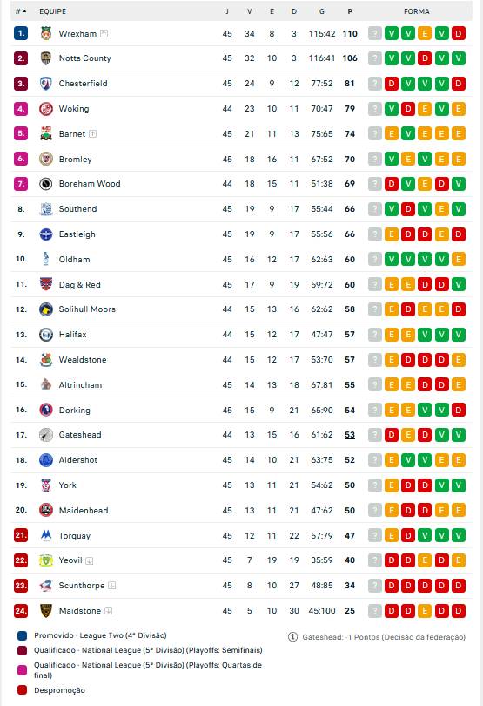Viewport: 483px width, 706px height.
Task: Open the Gateshead underlined 53 points link
Action: click(350, 435)
